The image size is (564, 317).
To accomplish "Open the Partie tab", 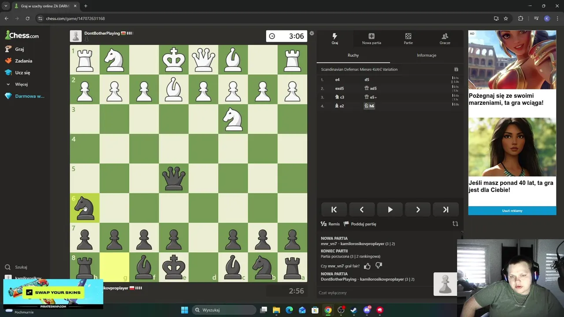I will coord(408,39).
